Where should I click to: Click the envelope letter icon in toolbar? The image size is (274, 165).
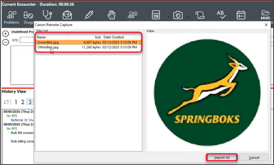click(x=67, y=15)
